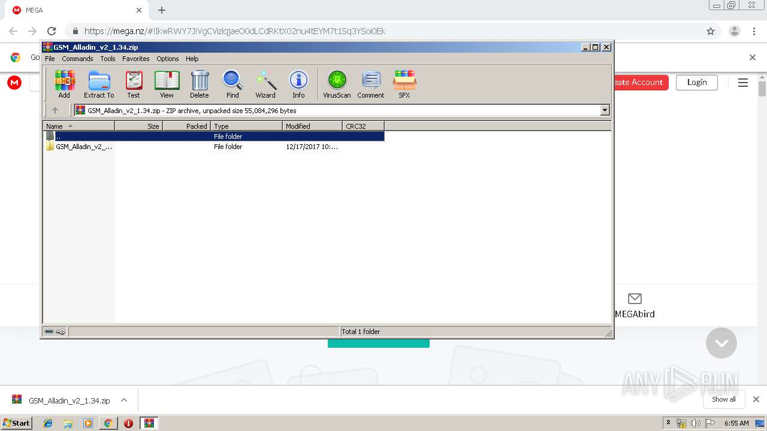Click the browser back button
Screen dimensions: 767x431
click(13, 31)
